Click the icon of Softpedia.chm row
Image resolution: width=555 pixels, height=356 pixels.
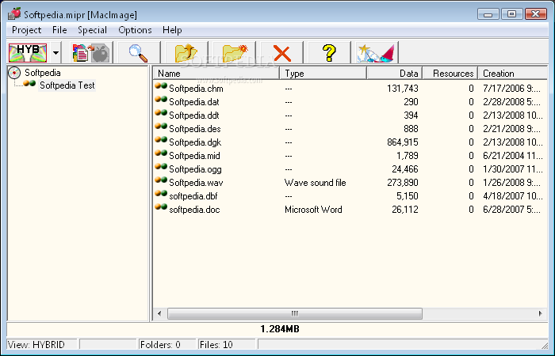point(161,85)
